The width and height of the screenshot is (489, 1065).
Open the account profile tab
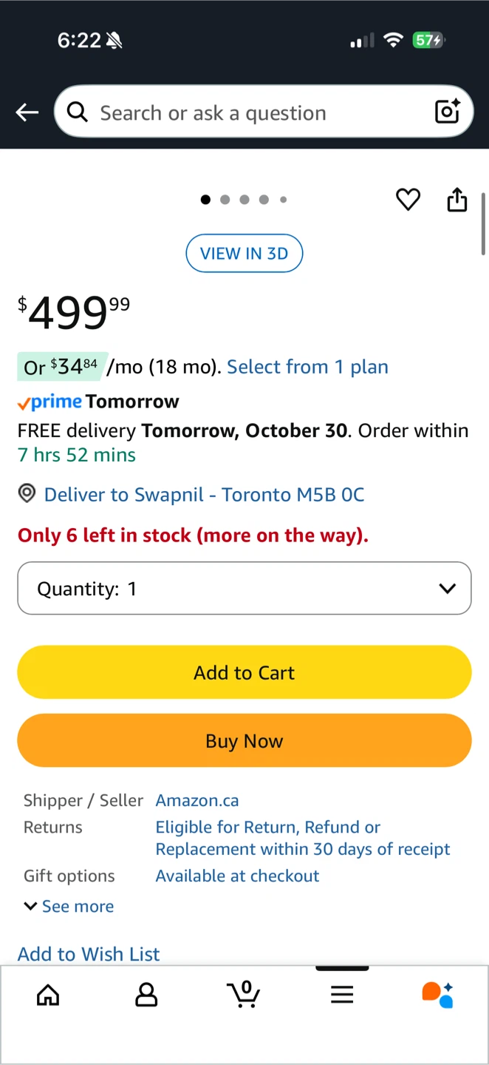(146, 995)
